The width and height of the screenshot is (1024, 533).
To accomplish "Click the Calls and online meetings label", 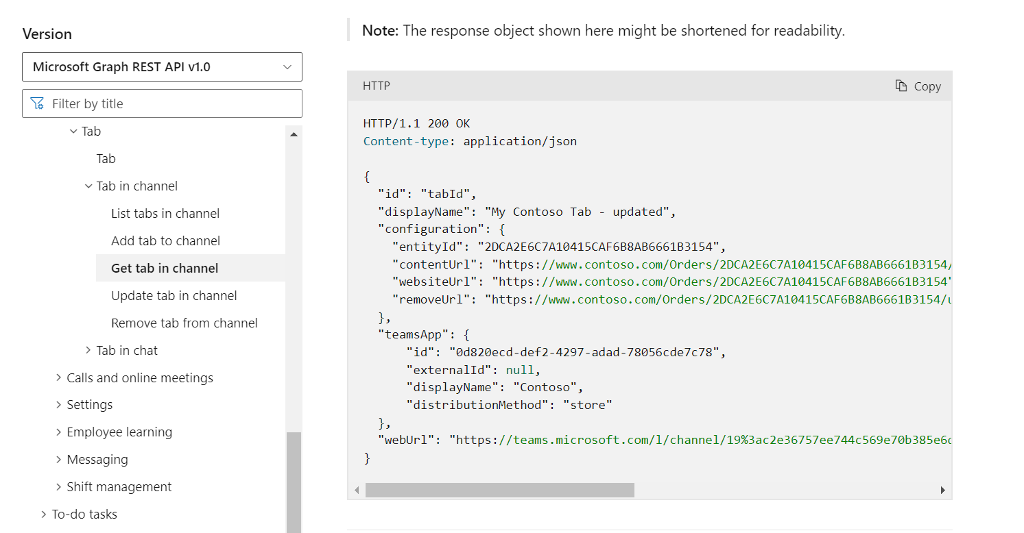I will (140, 377).
